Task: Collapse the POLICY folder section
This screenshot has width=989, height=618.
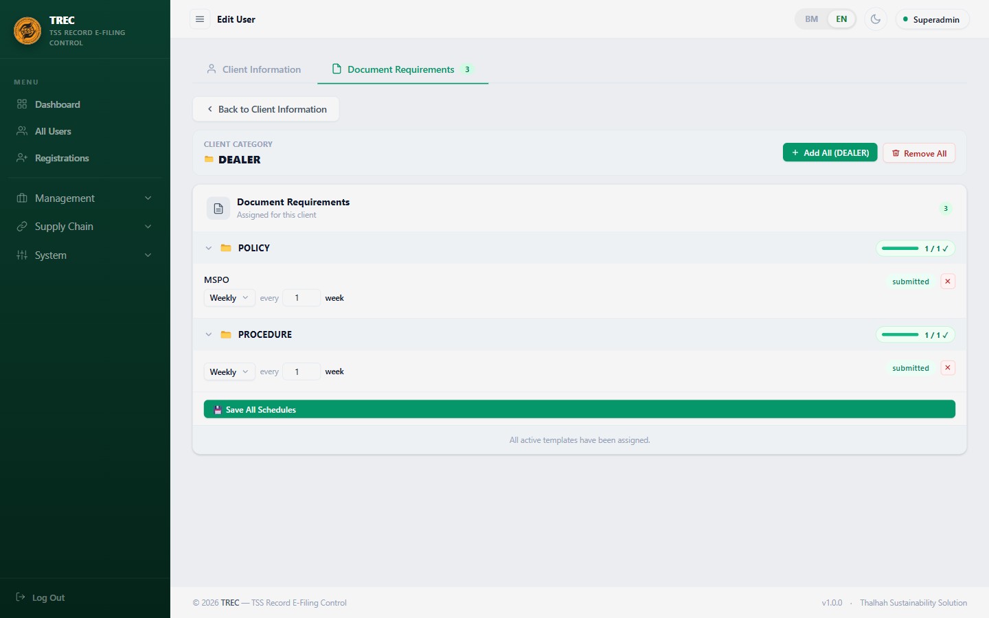Action: point(209,248)
